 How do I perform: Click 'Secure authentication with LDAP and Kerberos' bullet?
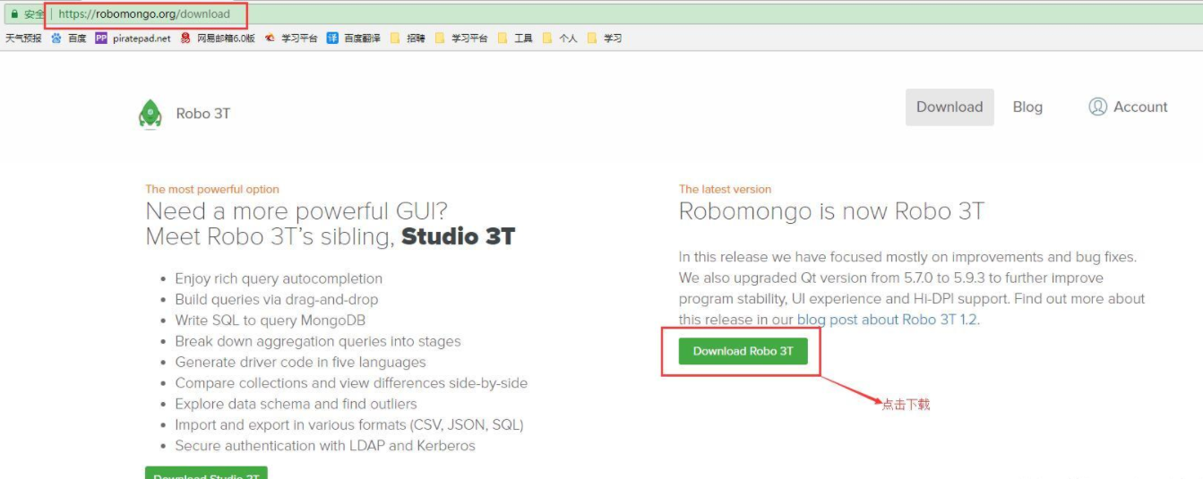coord(325,446)
